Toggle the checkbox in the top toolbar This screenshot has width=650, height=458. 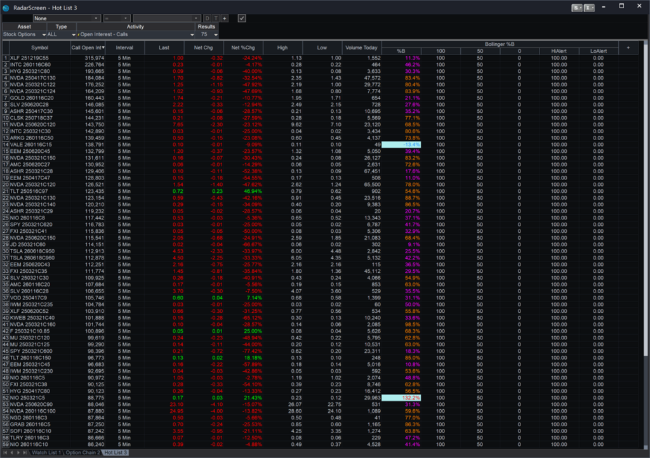[242, 18]
